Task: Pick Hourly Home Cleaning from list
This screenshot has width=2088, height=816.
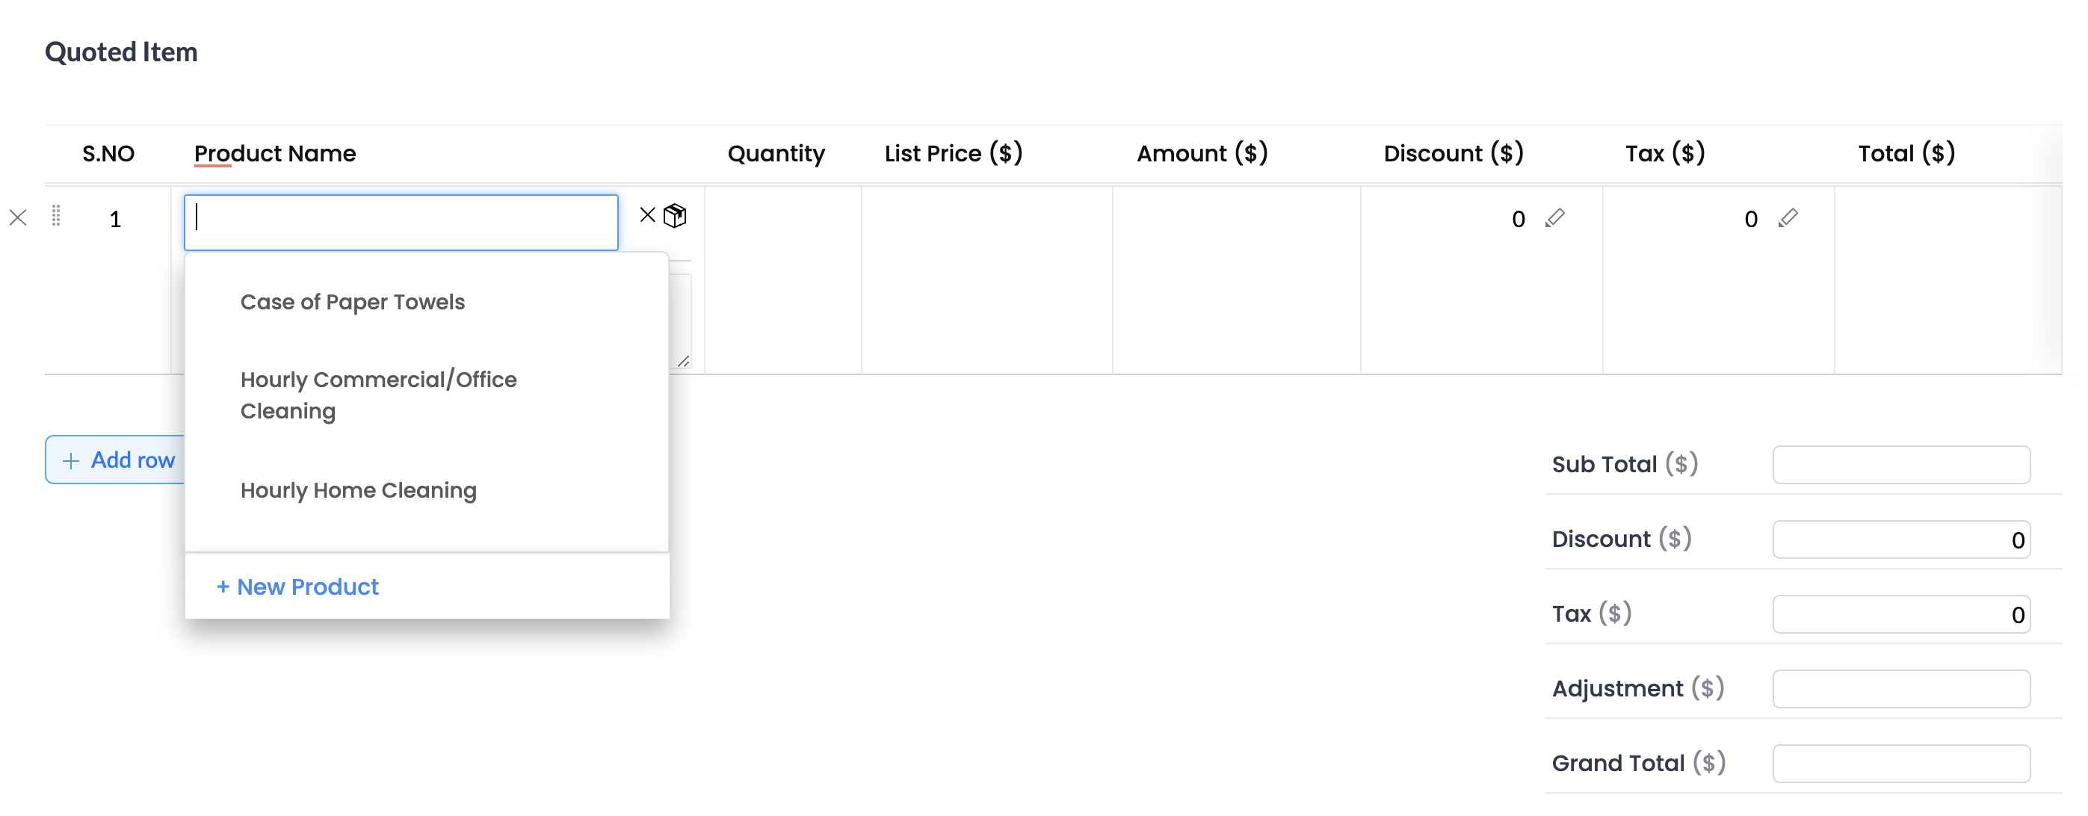Action: pos(358,490)
